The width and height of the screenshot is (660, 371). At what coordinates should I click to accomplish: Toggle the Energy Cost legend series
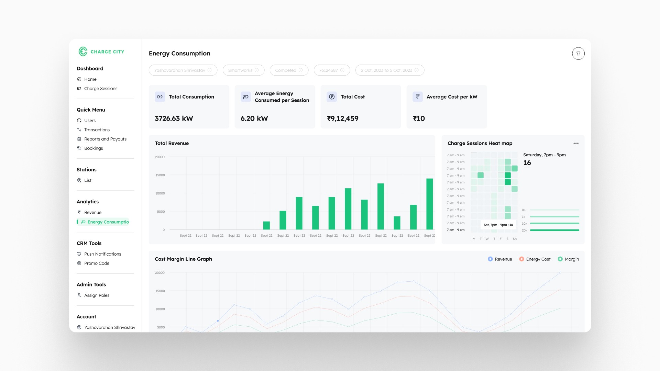tap(535, 259)
